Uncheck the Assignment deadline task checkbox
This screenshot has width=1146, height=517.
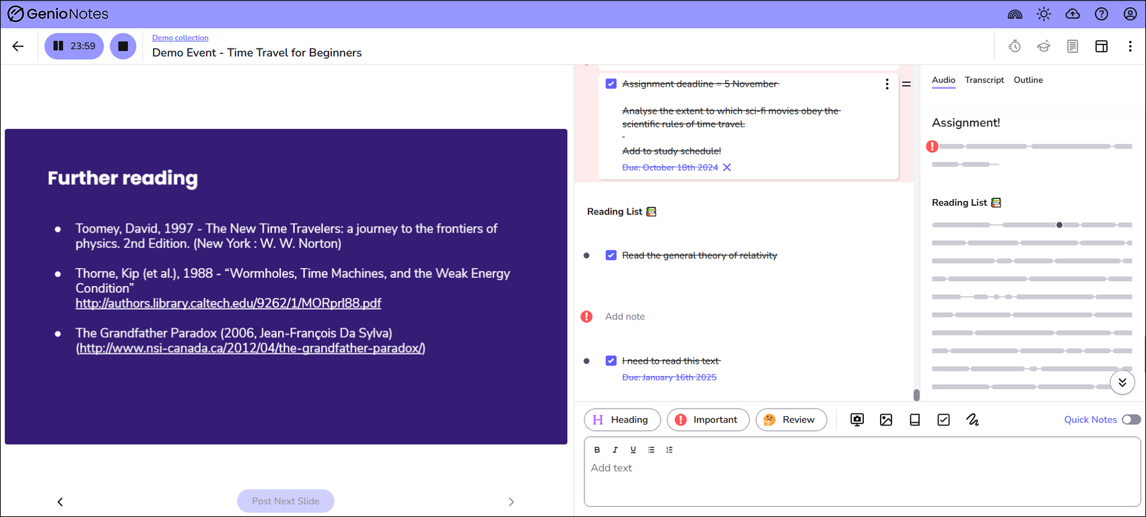tap(611, 84)
